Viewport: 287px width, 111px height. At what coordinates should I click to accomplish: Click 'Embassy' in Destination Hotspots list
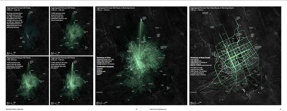click(x=99, y=73)
